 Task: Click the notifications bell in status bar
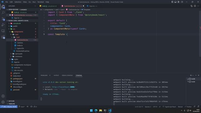pos(198,107)
